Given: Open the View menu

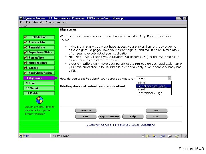Looking at the screenshot, I should coord(35,23).
